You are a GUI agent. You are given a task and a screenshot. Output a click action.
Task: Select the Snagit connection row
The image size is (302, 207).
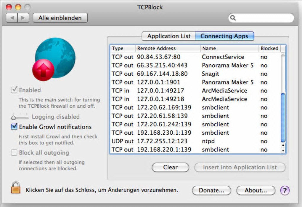click(195, 74)
